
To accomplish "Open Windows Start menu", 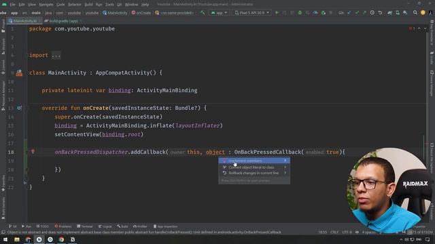I will 5,239.
